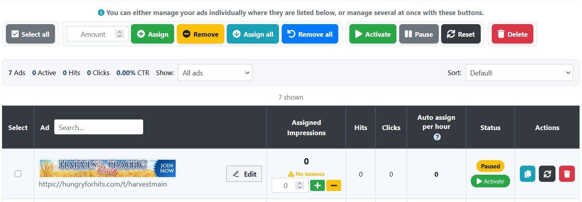This screenshot has height=202, width=582.
Task: Click the red trash delete icon
Action: pyautogui.click(x=567, y=174)
